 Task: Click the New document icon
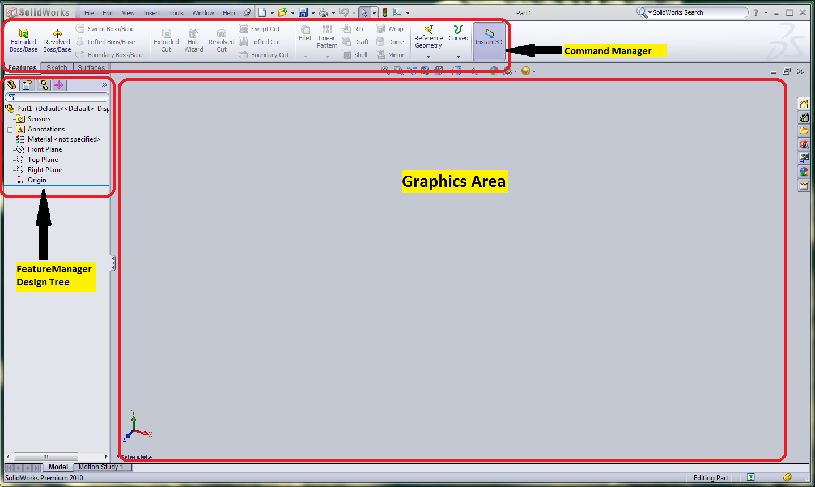pyautogui.click(x=262, y=12)
